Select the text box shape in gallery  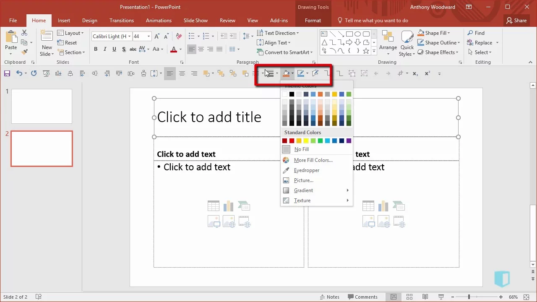(x=324, y=34)
